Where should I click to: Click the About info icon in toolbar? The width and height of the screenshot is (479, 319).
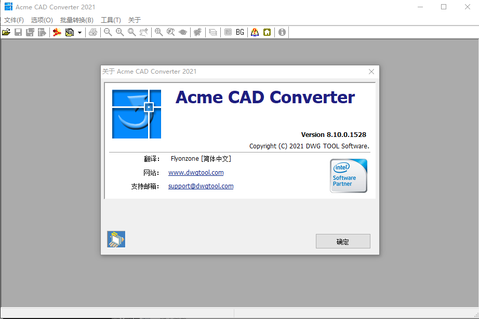(x=282, y=32)
